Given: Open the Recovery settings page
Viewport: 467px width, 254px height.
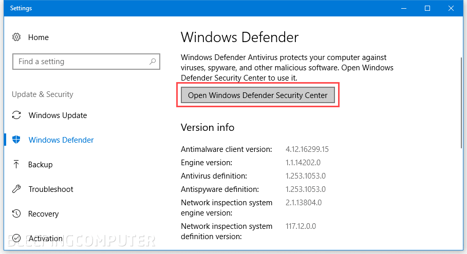Looking at the screenshot, I should point(44,213).
